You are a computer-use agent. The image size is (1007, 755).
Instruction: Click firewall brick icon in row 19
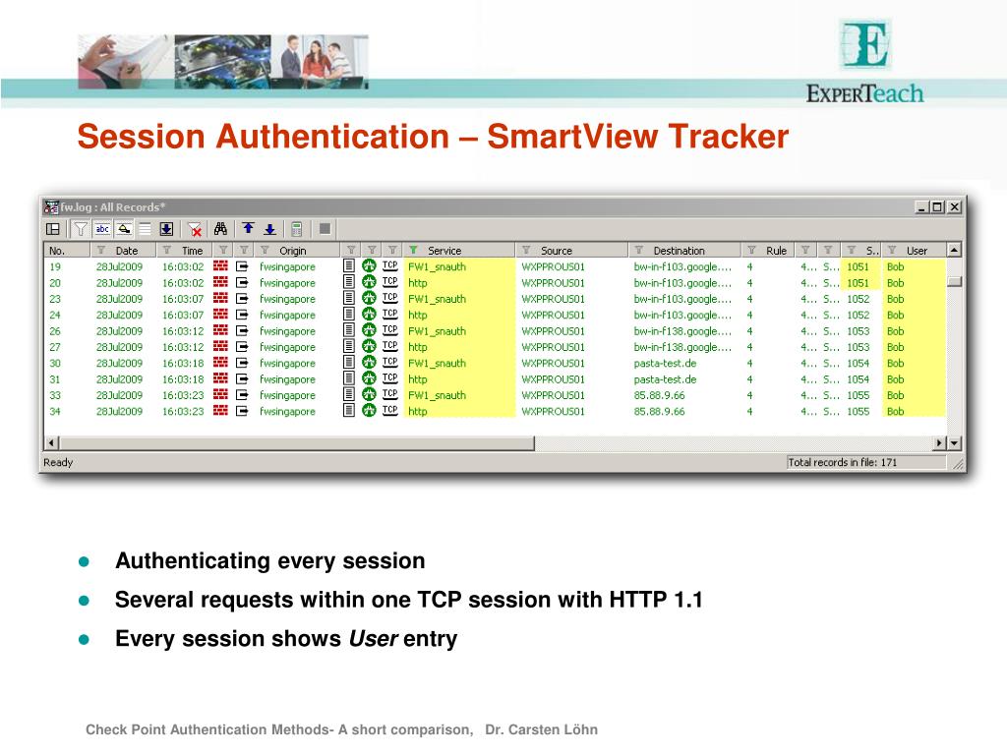click(220, 265)
